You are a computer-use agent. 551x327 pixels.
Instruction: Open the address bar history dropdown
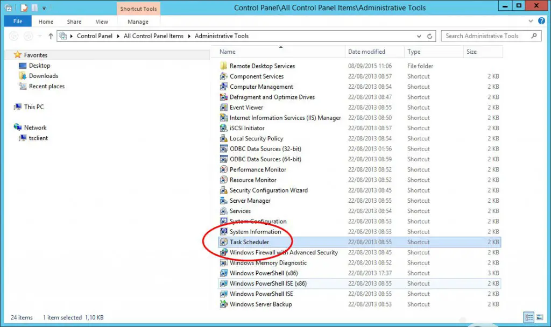coord(419,36)
